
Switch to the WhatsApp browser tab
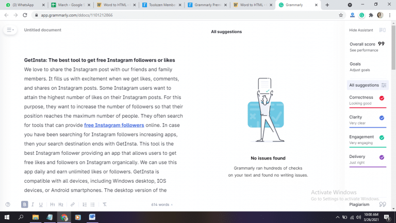point(23,5)
